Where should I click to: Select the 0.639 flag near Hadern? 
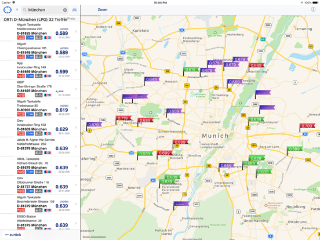tap(146, 154)
